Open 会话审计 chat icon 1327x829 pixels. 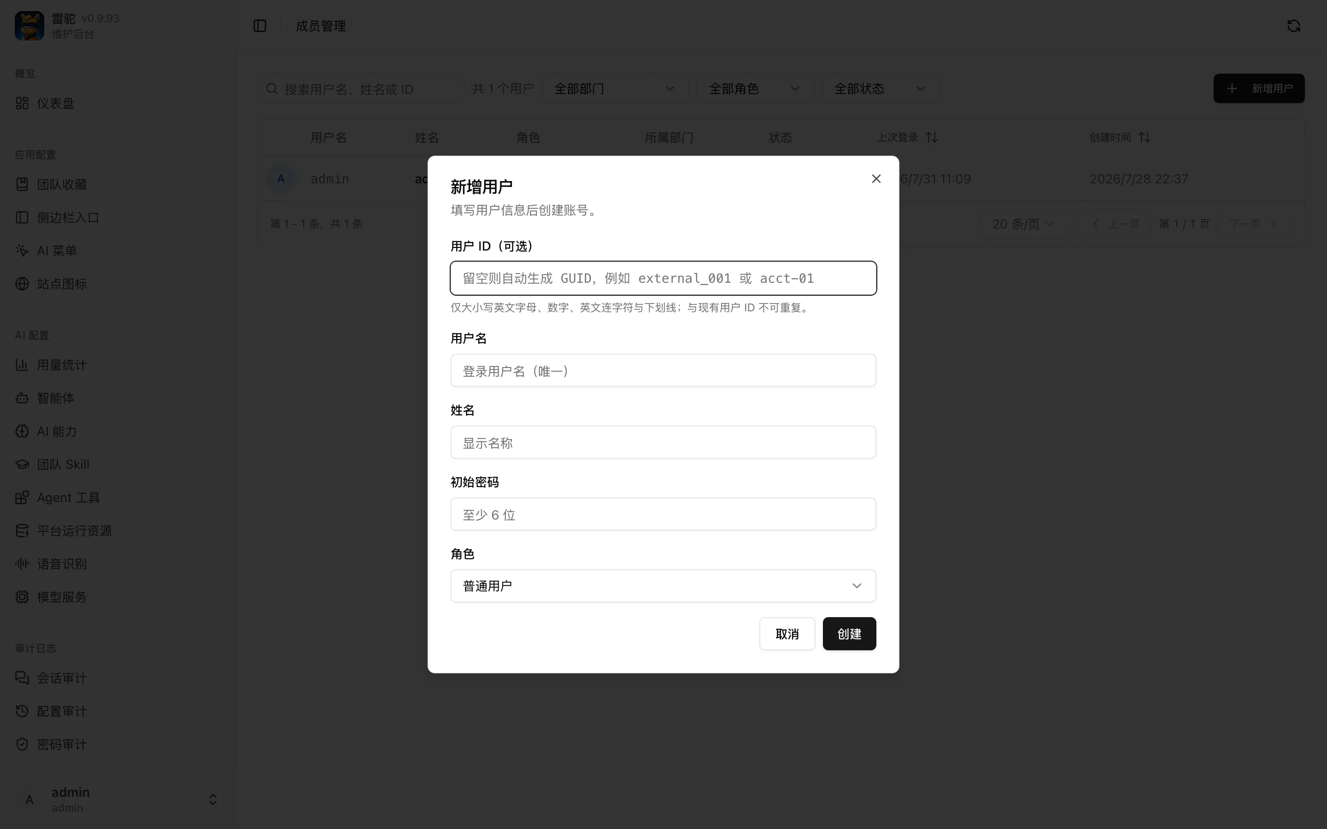22,678
